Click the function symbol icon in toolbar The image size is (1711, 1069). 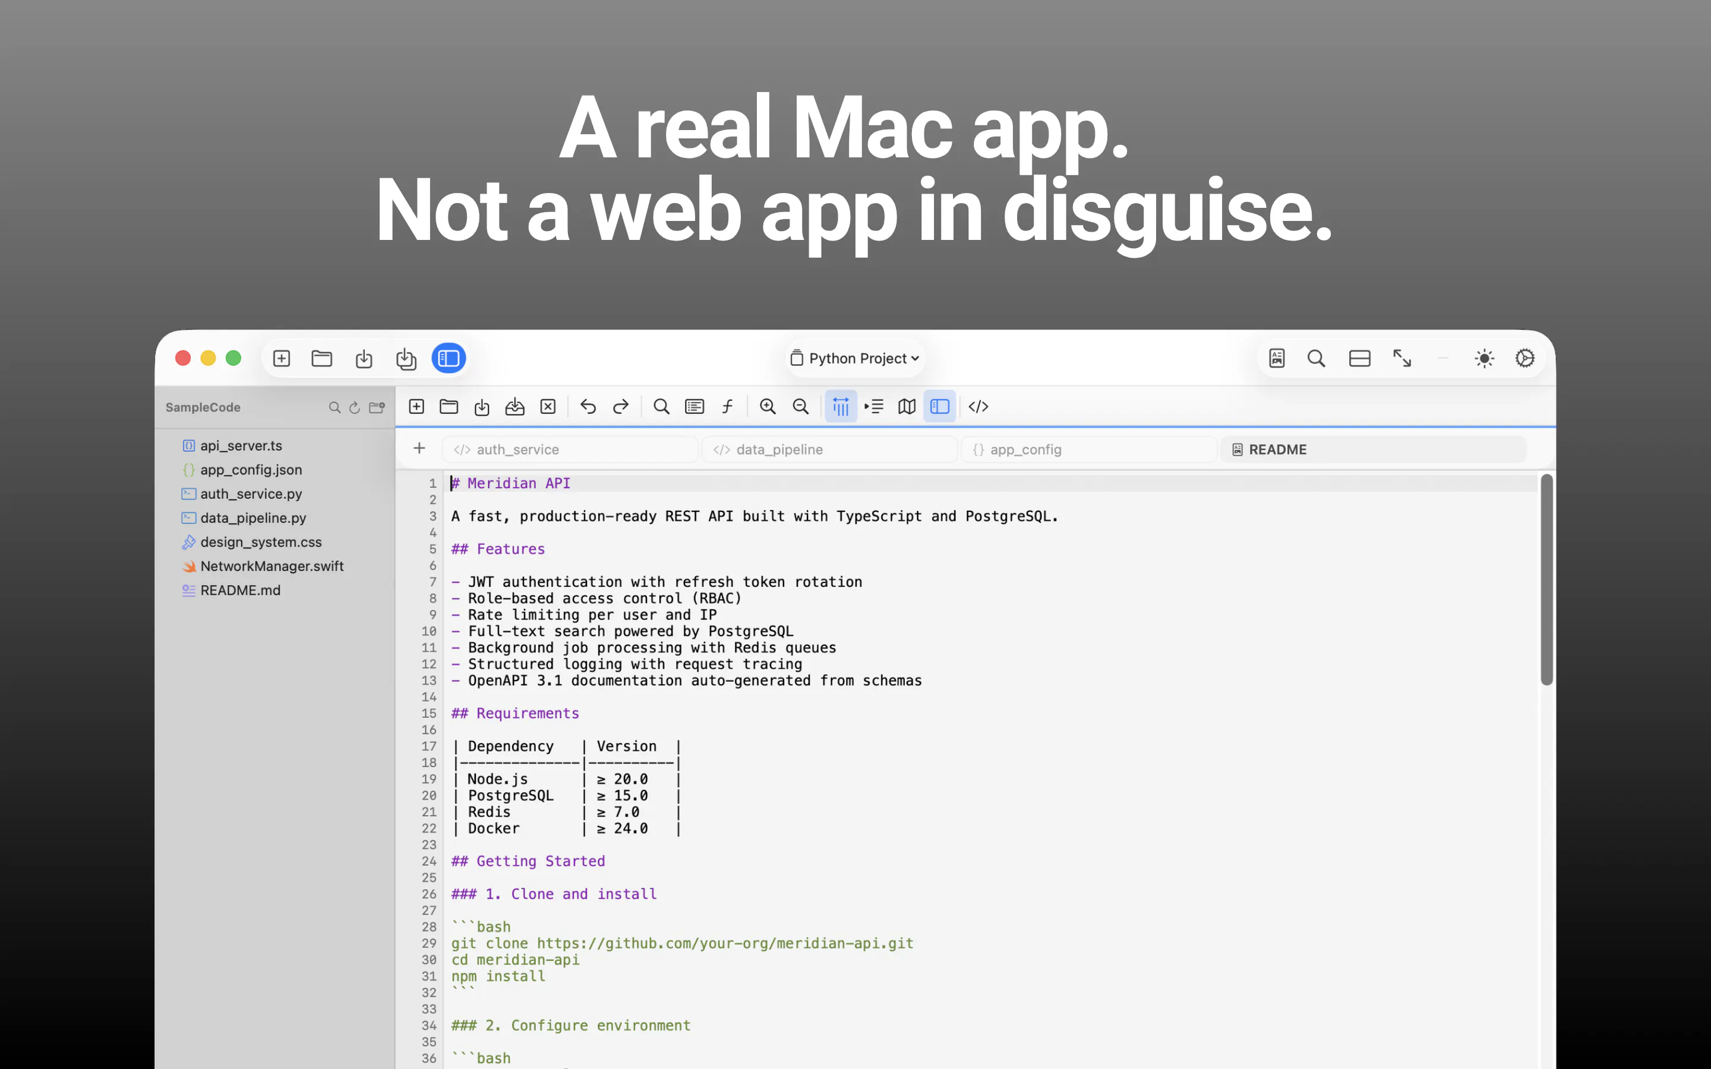[728, 407]
